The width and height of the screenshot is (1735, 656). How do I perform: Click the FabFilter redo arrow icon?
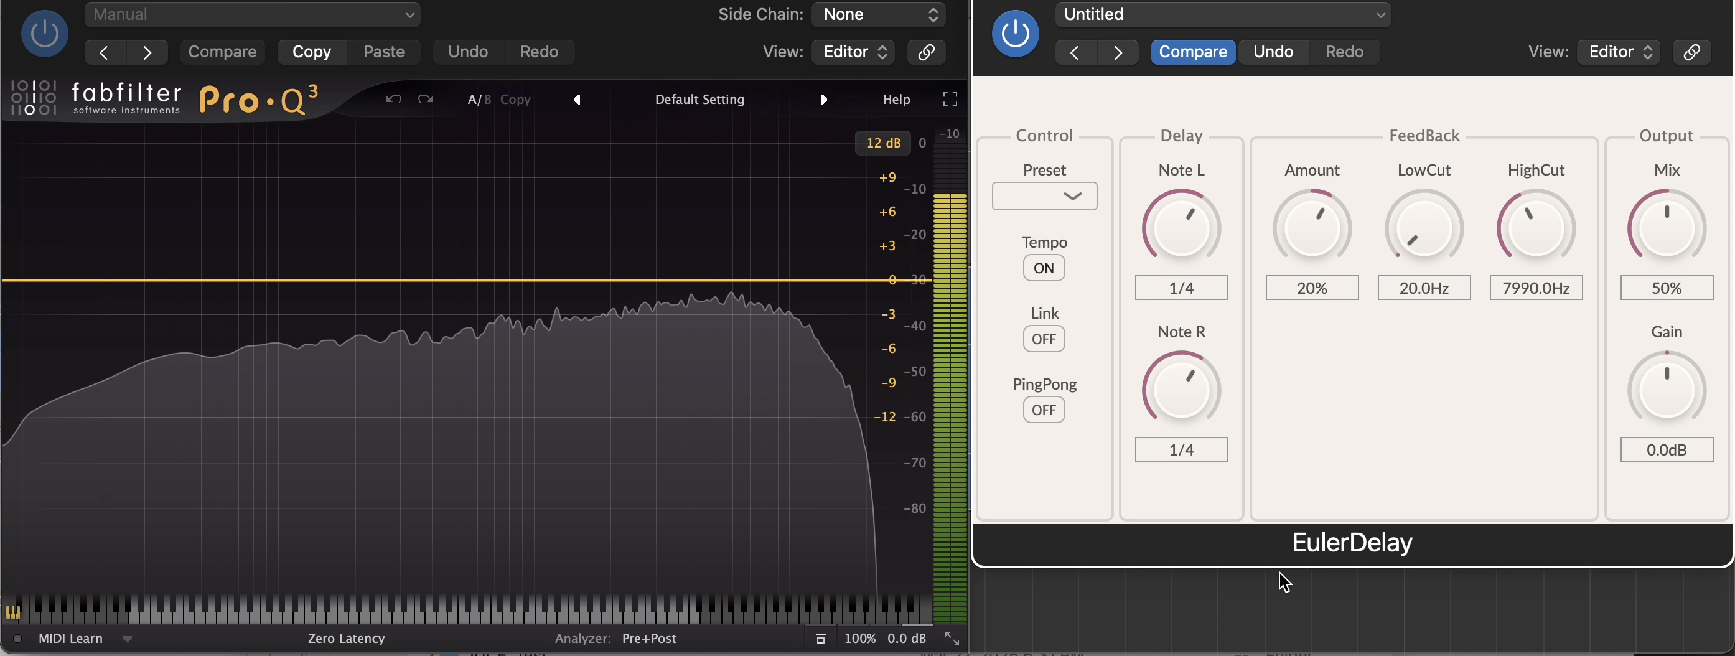426,100
